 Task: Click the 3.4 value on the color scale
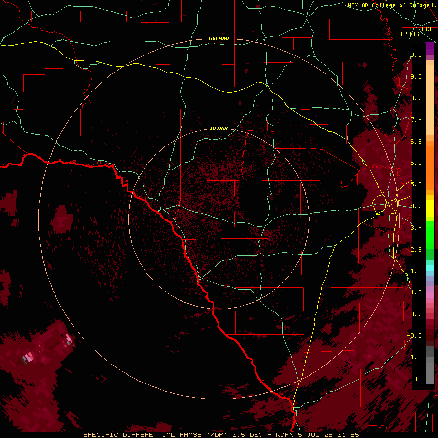[x=416, y=228]
